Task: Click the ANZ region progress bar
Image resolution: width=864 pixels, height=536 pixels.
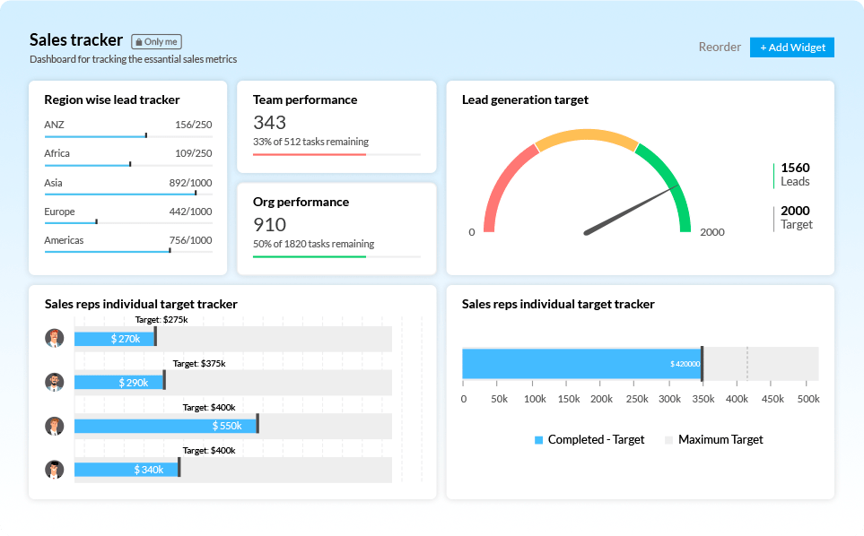Action: coord(95,136)
